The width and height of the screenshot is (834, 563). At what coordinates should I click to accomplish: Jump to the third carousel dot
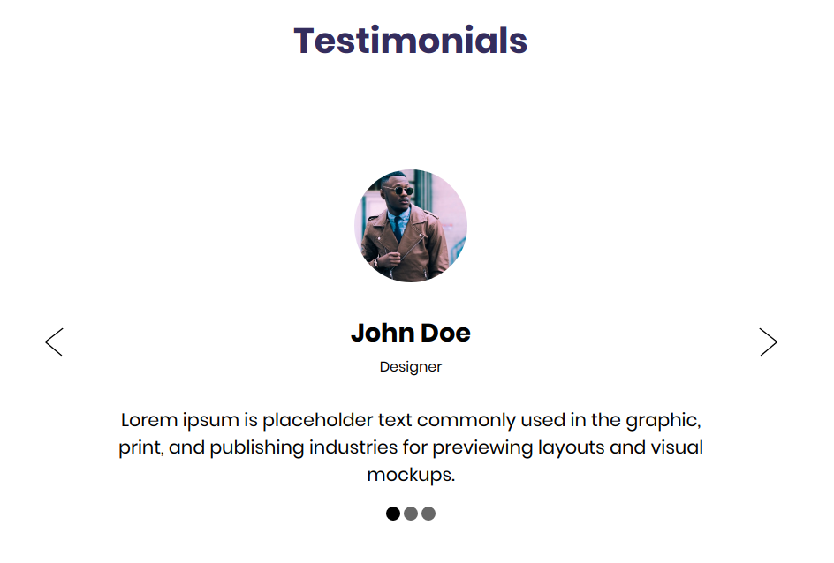click(x=428, y=514)
